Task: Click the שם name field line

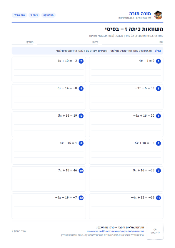Action: (133, 42)
